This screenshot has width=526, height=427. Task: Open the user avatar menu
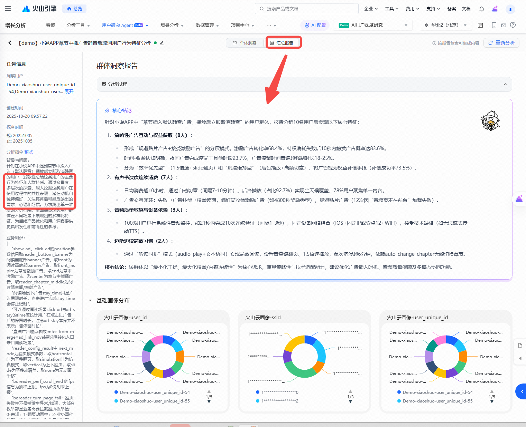[510, 9]
